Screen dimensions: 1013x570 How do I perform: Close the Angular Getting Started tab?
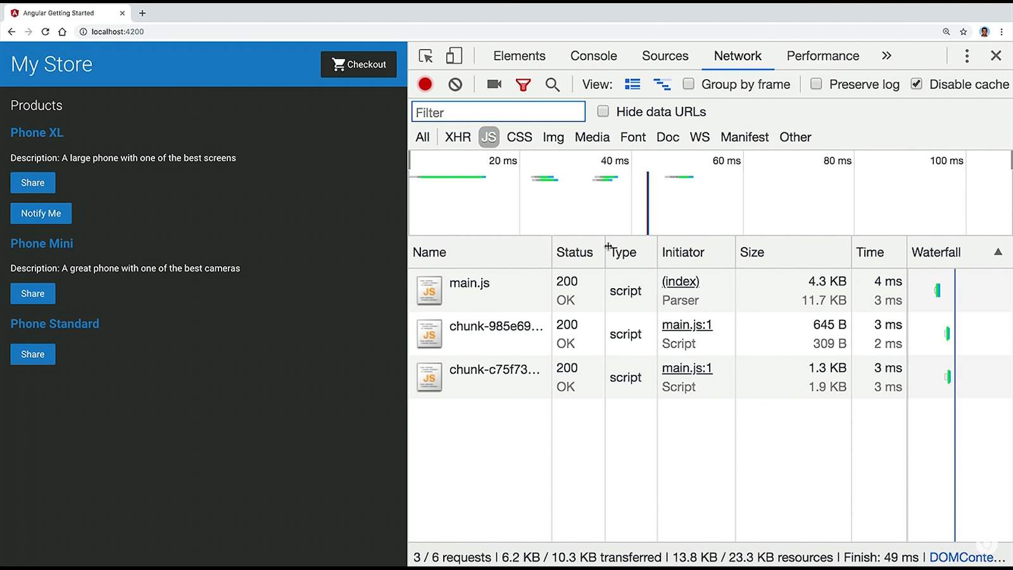(x=122, y=13)
